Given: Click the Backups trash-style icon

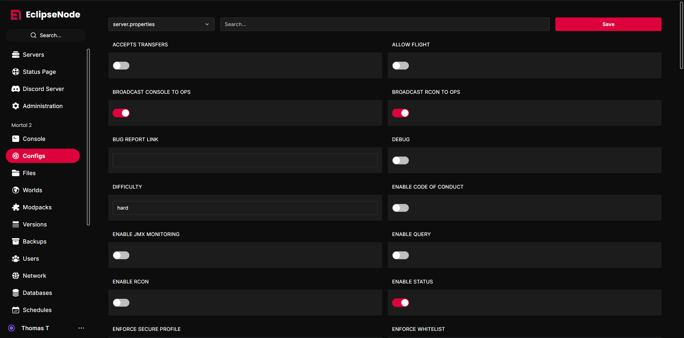Looking at the screenshot, I should point(16,241).
